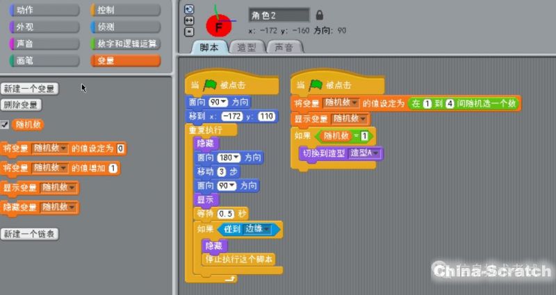Select the left-right flip rotation style icon

190,21
